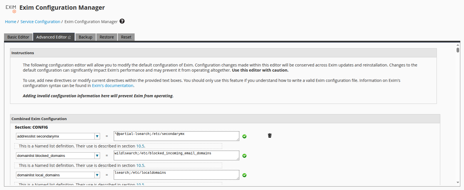Switch to the Basic Editor tab
The height and width of the screenshot is (190, 464).
[x=18, y=37]
